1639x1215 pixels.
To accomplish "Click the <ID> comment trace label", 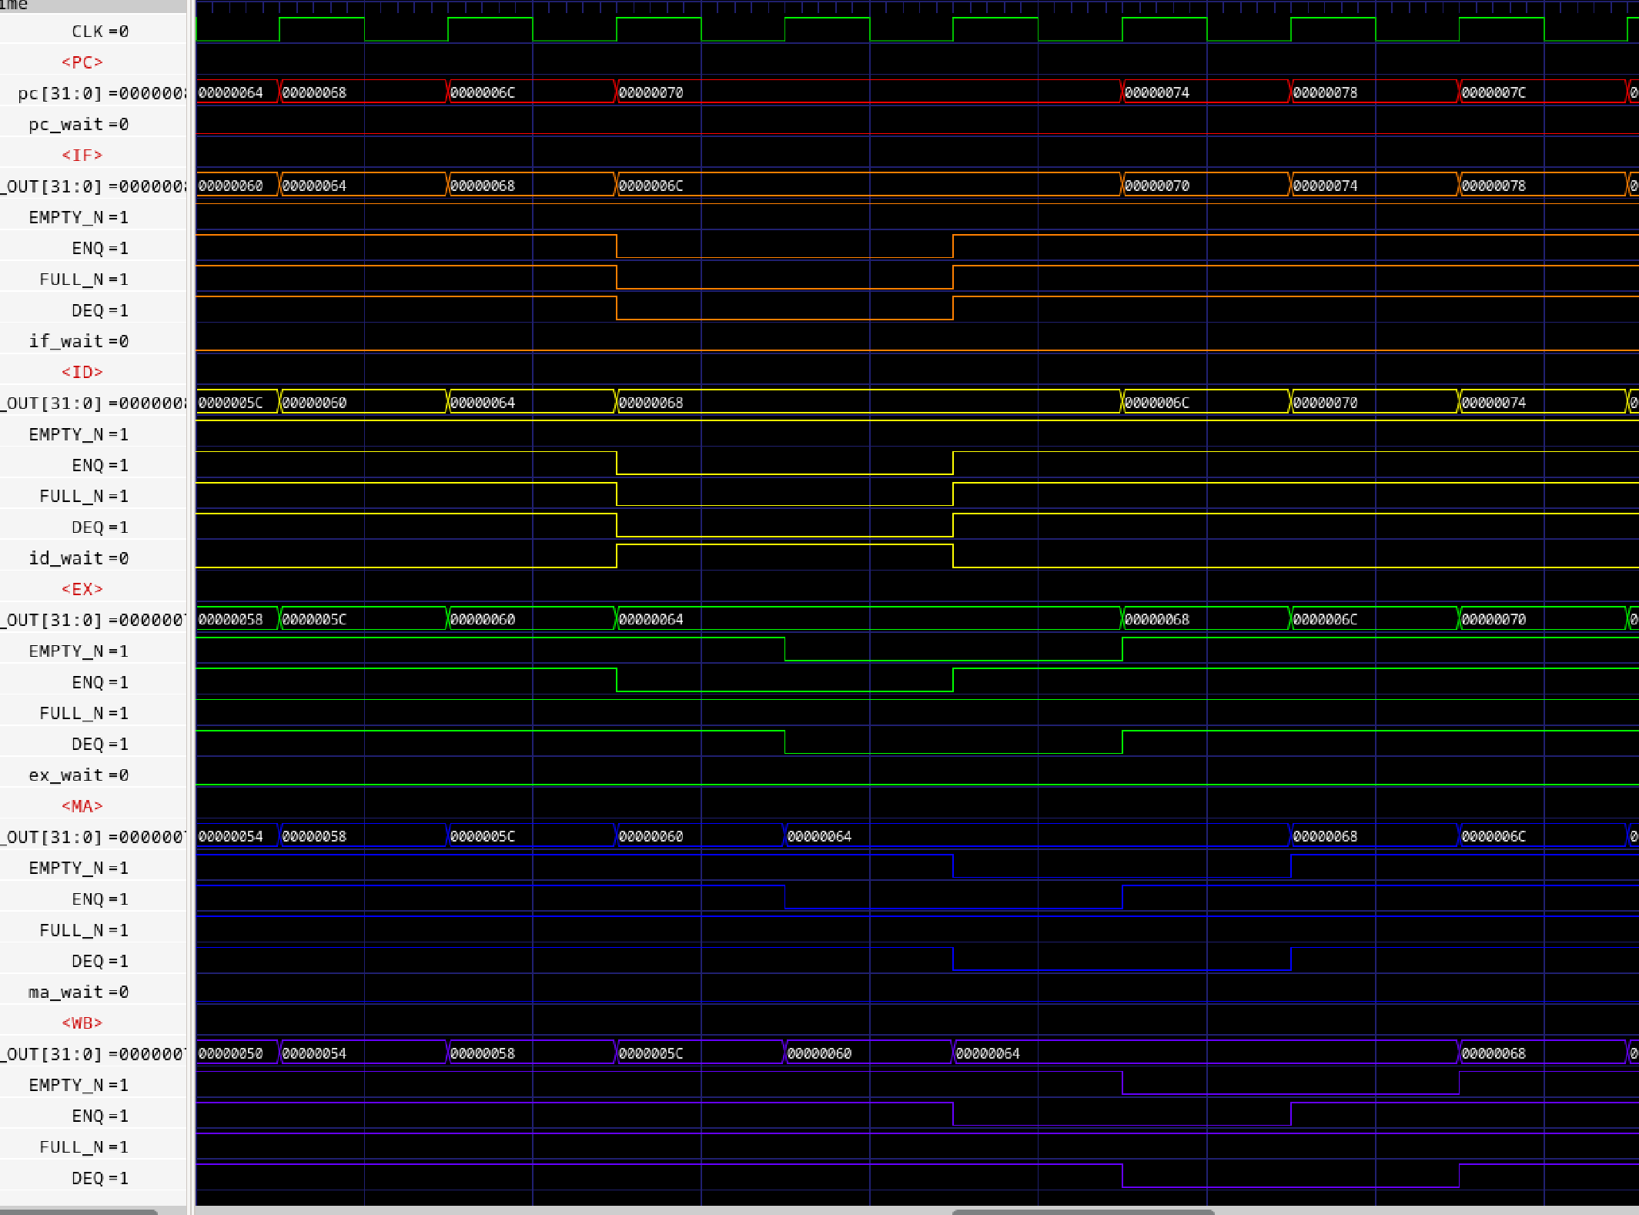I will pos(82,373).
